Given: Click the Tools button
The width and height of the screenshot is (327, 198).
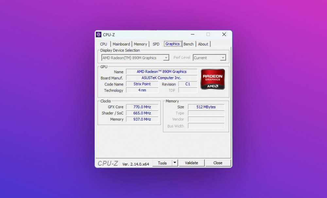Looking at the screenshot, I should pos(162,163).
